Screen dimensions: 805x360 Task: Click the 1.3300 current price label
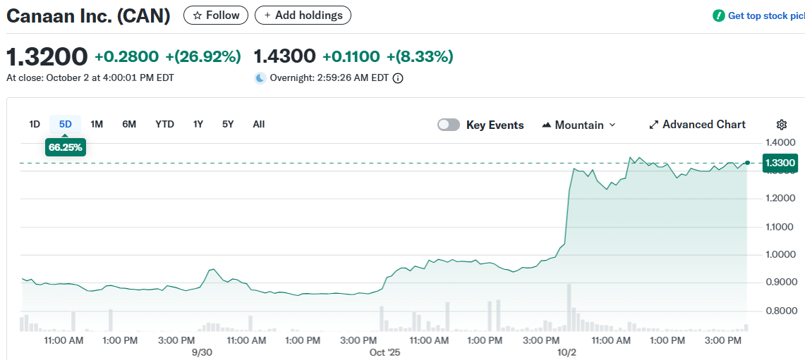click(x=780, y=163)
